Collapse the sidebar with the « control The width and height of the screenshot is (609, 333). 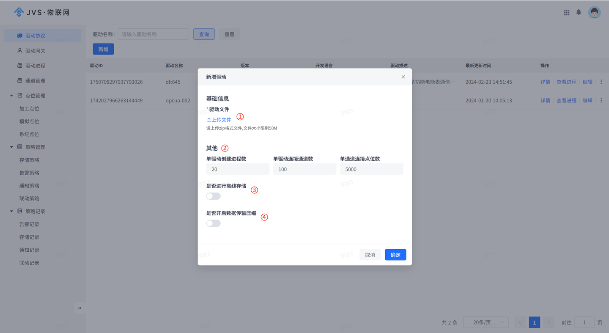click(x=80, y=308)
